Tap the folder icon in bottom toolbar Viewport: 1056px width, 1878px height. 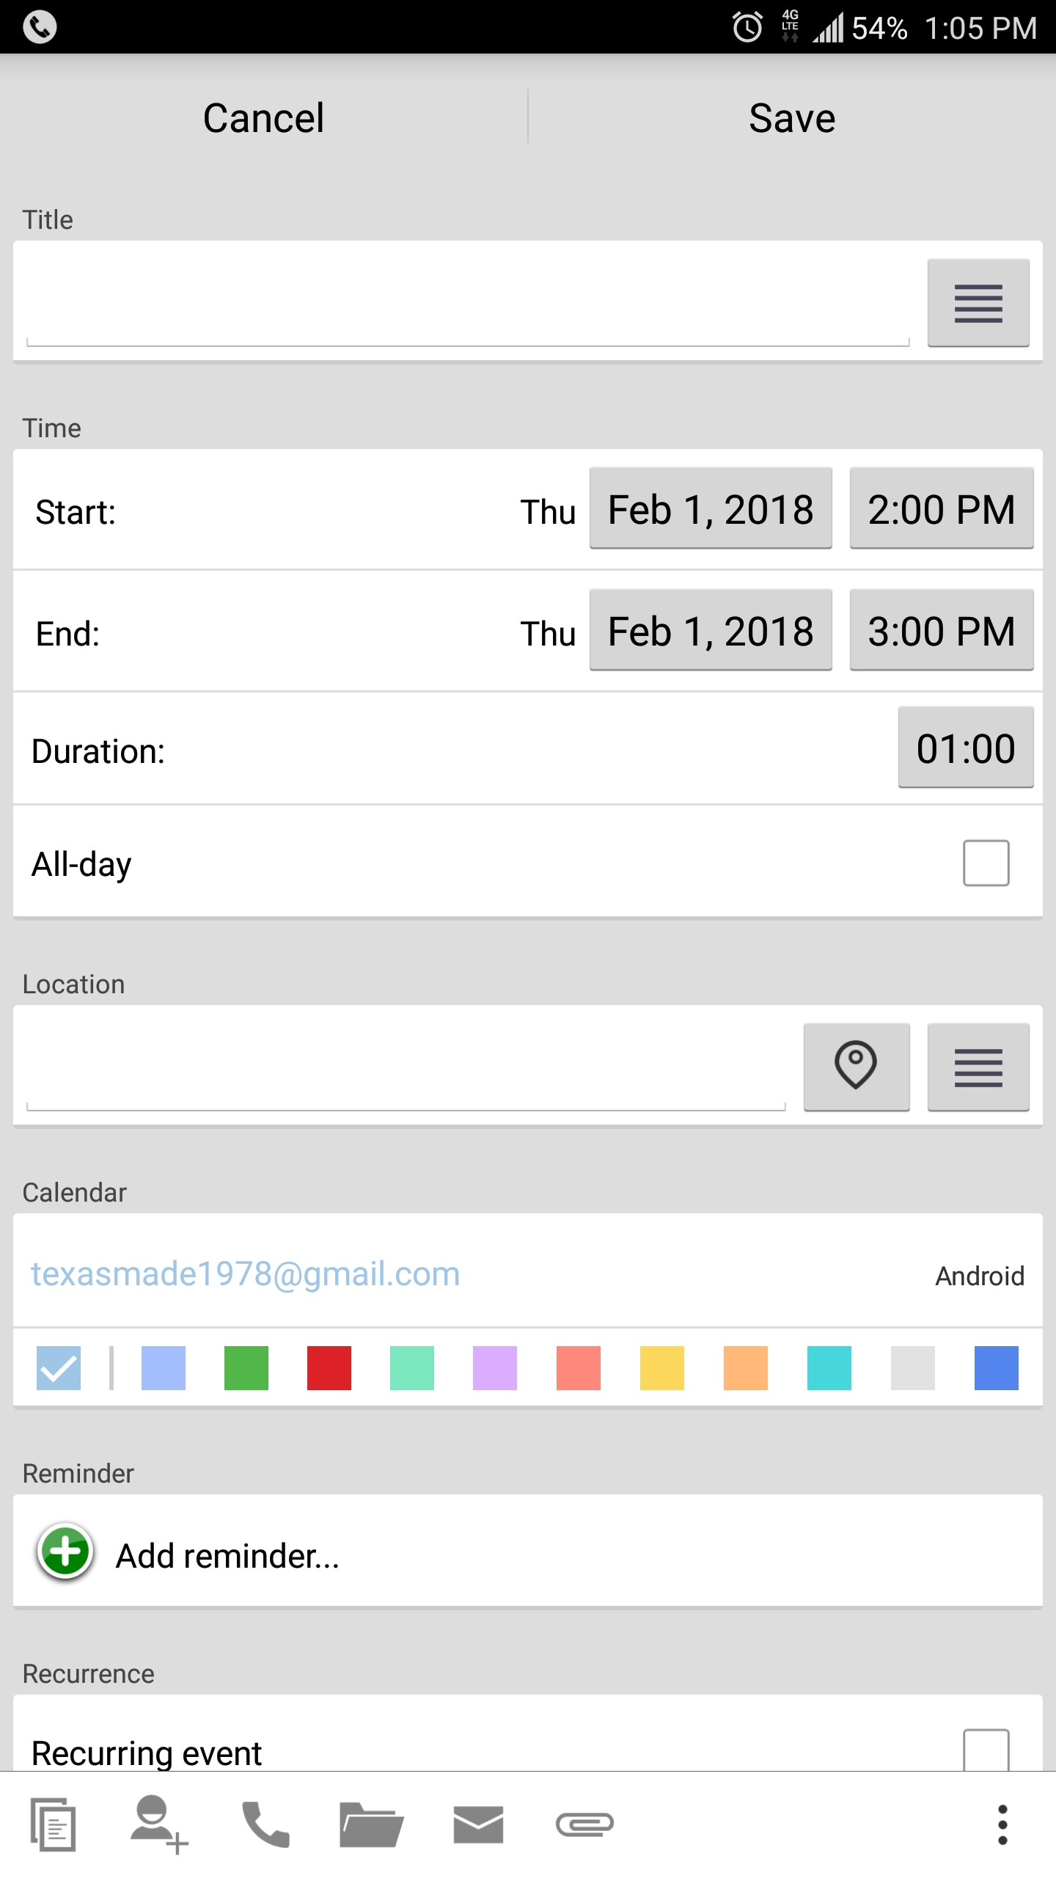click(x=371, y=1824)
